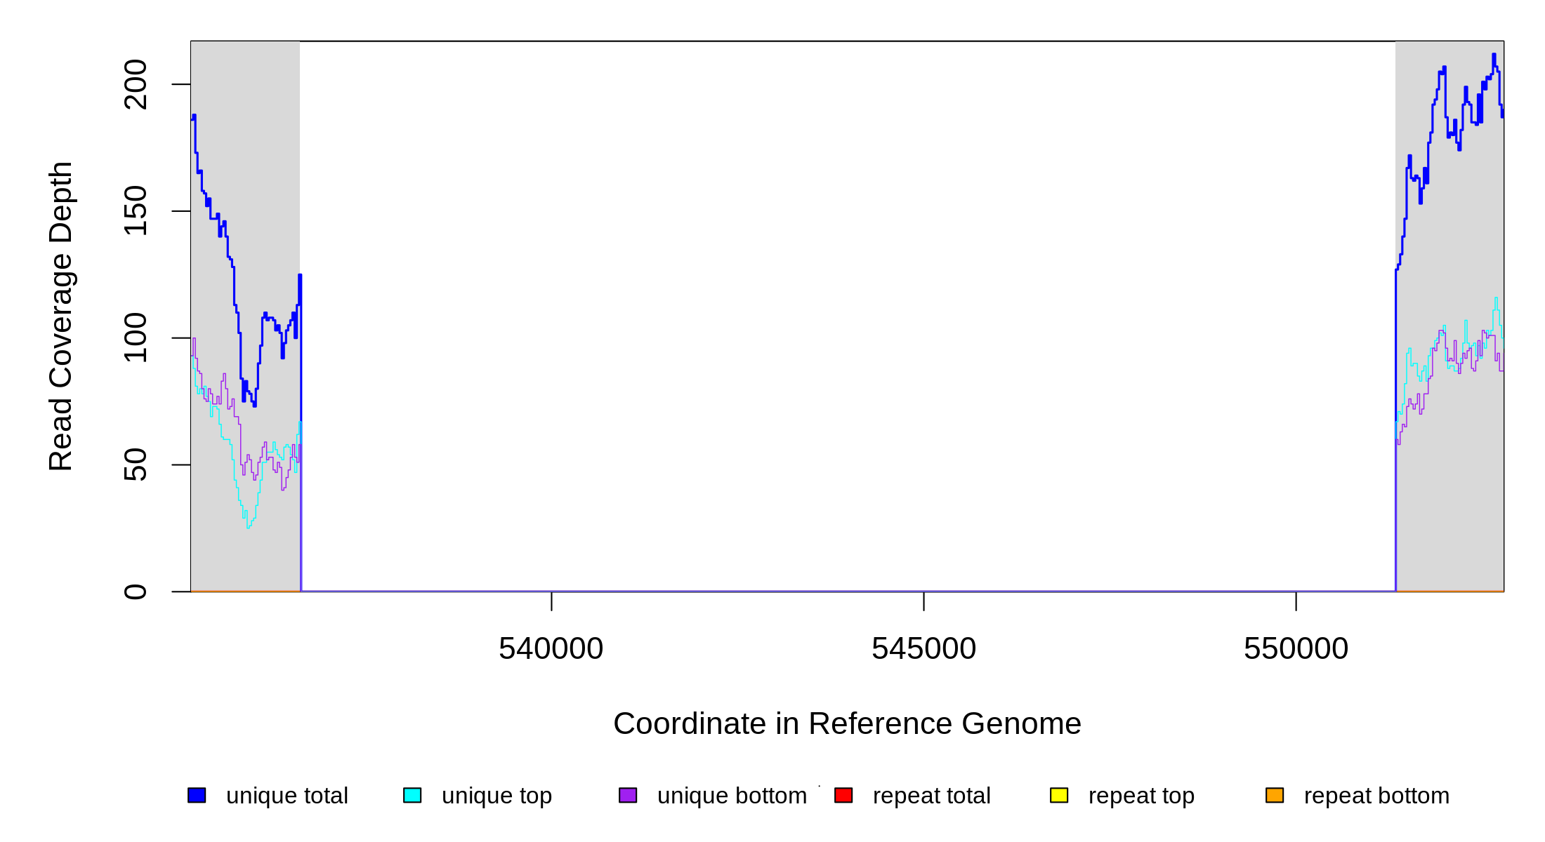Click the 50 y-axis tick label
The width and height of the screenshot is (1545, 842).
tap(136, 465)
